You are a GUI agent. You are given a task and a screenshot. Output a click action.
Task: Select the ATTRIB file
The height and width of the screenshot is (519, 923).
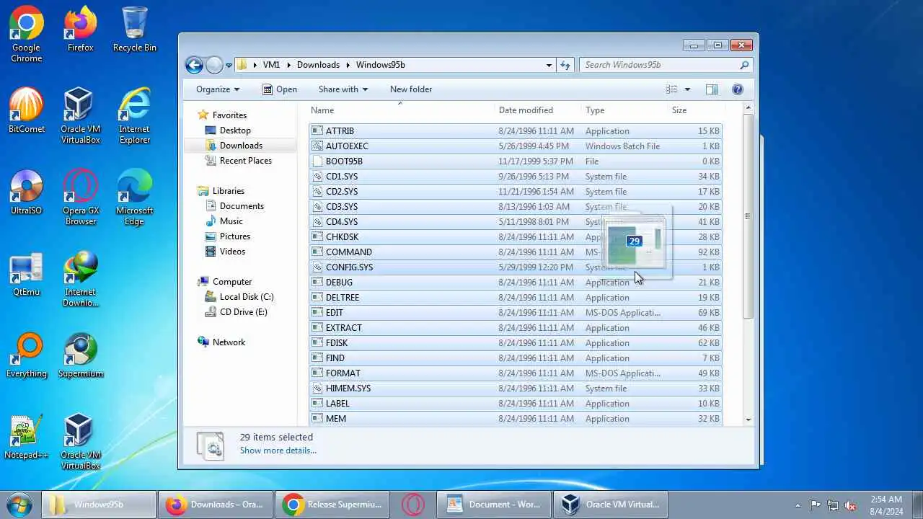coord(516,131)
